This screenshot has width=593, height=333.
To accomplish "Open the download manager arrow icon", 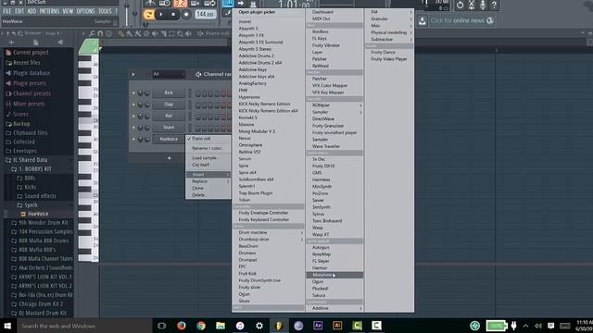I will pos(423,20).
